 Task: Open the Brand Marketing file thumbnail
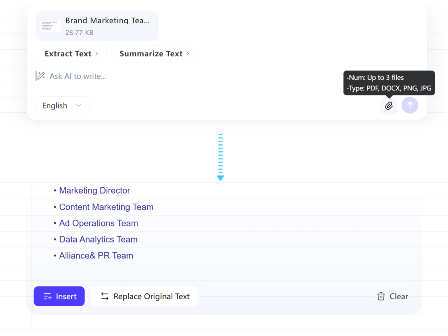[x=51, y=26]
